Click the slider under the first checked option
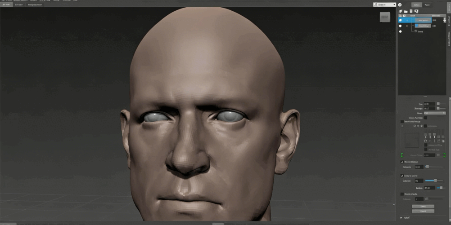451x225 pixels. click(434, 167)
